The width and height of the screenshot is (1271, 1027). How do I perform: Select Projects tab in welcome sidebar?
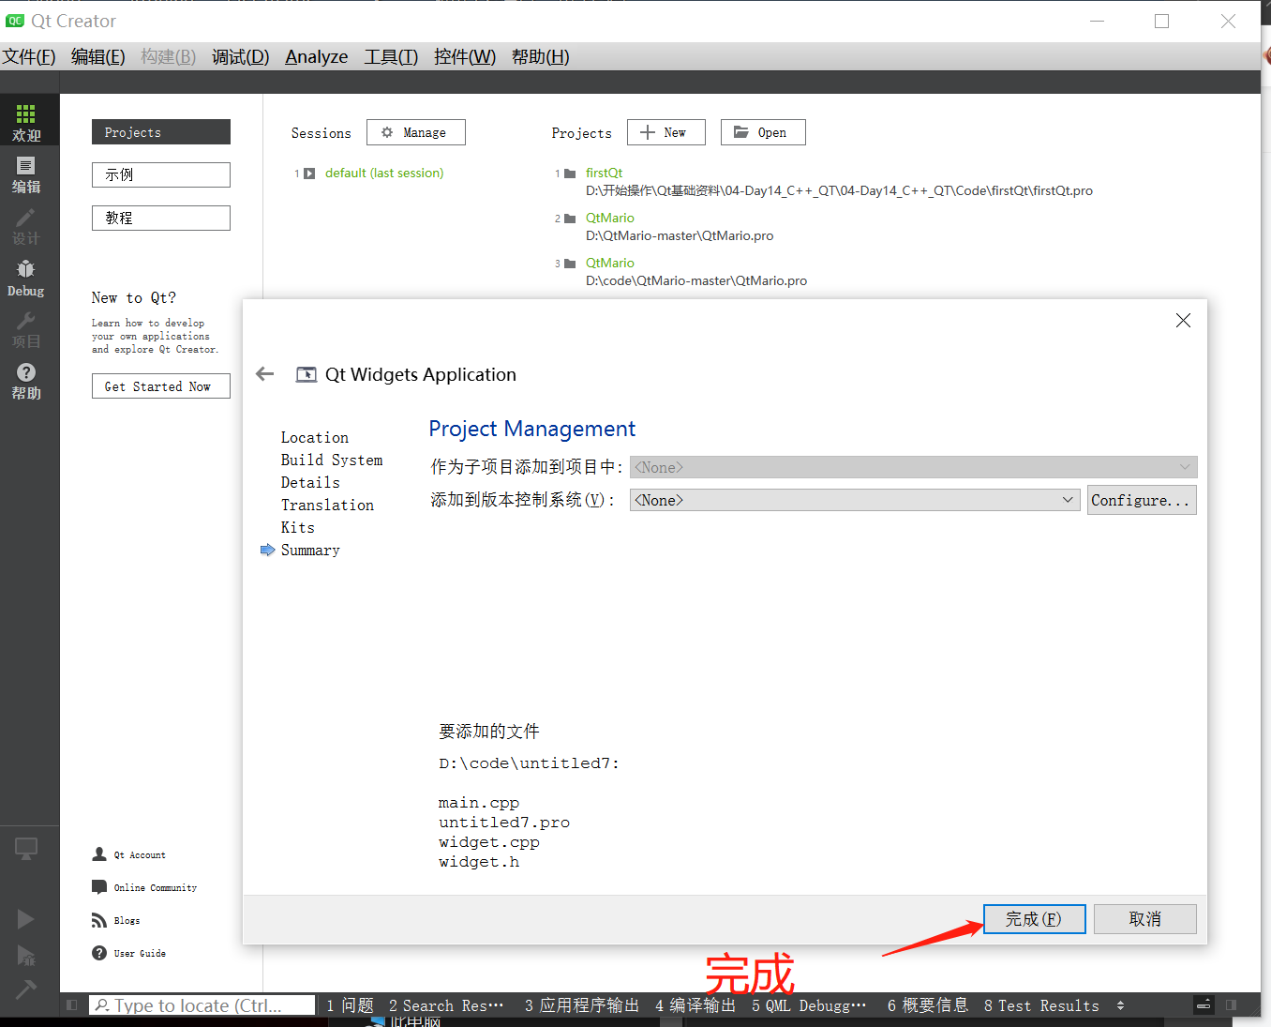[x=161, y=132]
